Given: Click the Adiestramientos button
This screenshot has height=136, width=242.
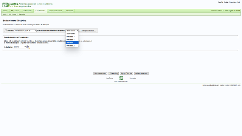Looking at the screenshot, I should pyautogui.click(x=141, y=74).
